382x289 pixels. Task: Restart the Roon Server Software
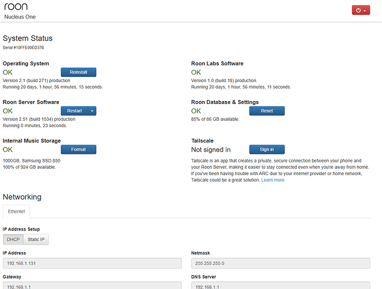coord(75,111)
